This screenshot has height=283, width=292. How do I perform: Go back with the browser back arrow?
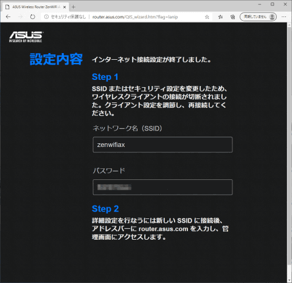(8, 16)
